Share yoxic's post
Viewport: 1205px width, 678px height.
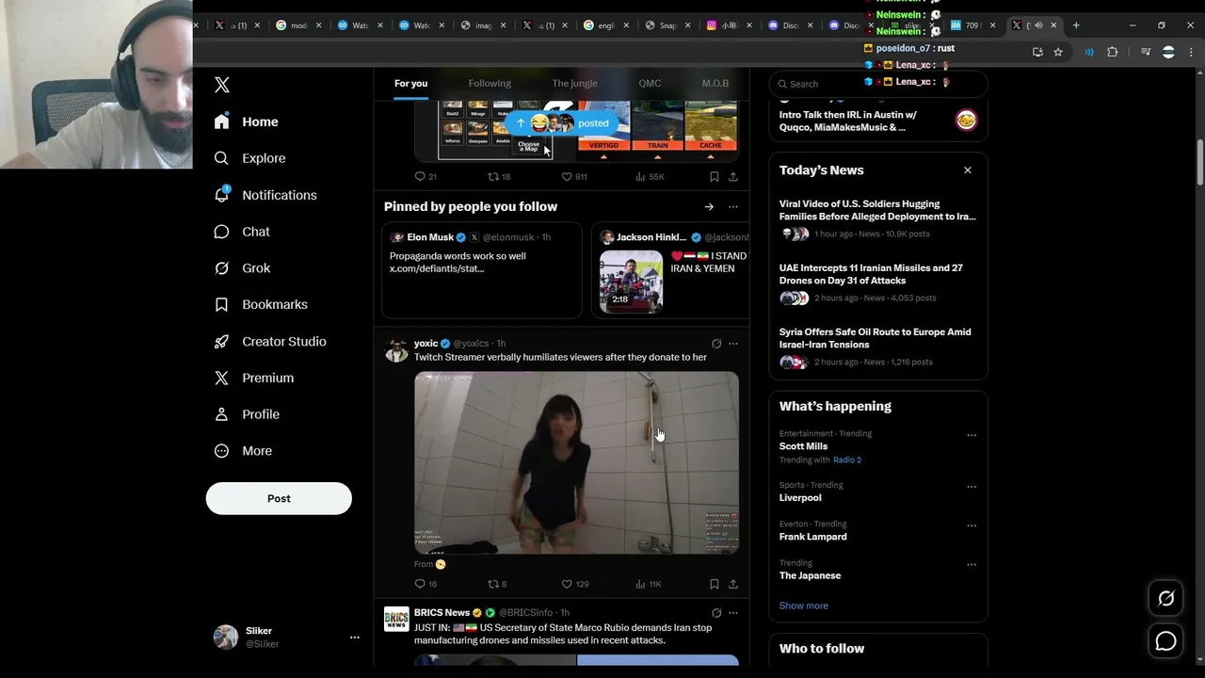[732, 584]
